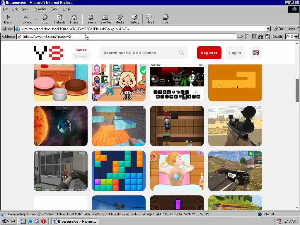Click the magnifying glass search icon
300x225 pixels.
(x=182, y=53)
